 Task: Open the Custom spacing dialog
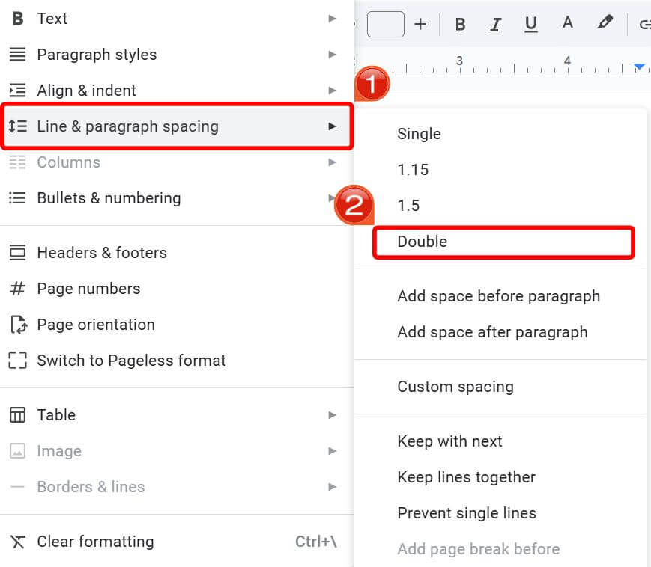tap(455, 387)
